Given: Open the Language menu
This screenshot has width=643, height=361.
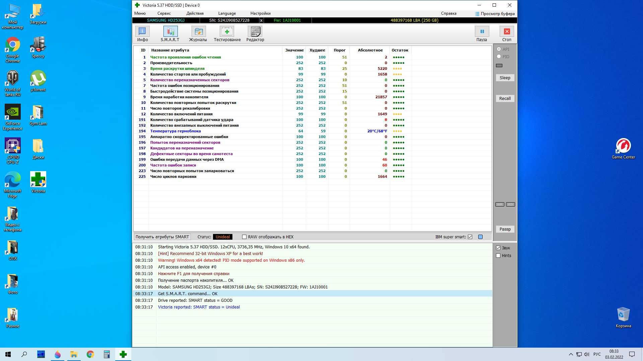Looking at the screenshot, I should pos(227,13).
